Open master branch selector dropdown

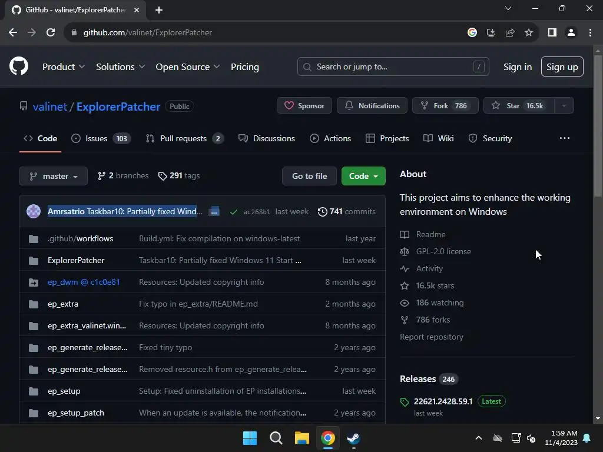[54, 176]
